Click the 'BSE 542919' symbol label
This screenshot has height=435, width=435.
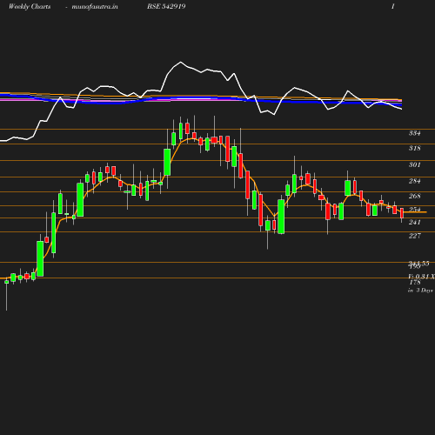[166, 6]
